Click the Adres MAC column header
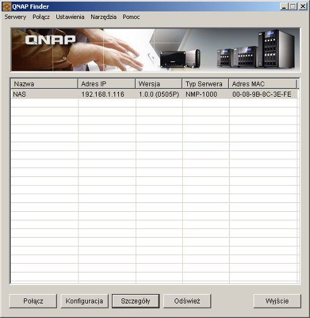Image resolution: width=310 pixels, height=318 pixels. 263,84
